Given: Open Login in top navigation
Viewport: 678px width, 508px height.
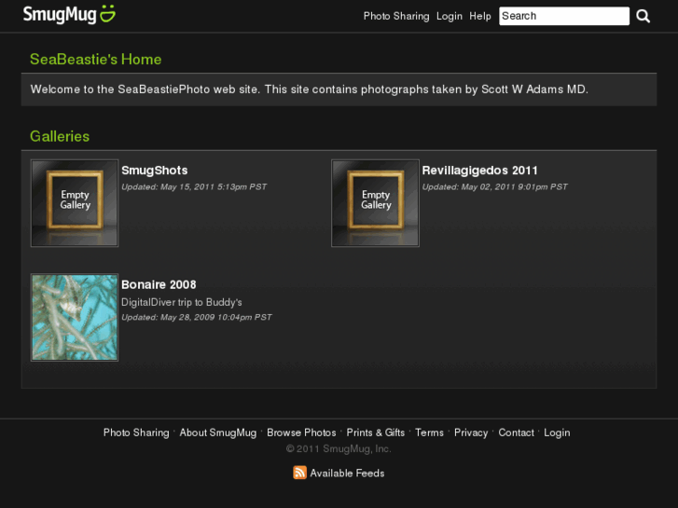Looking at the screenshot, I should 450,16.
